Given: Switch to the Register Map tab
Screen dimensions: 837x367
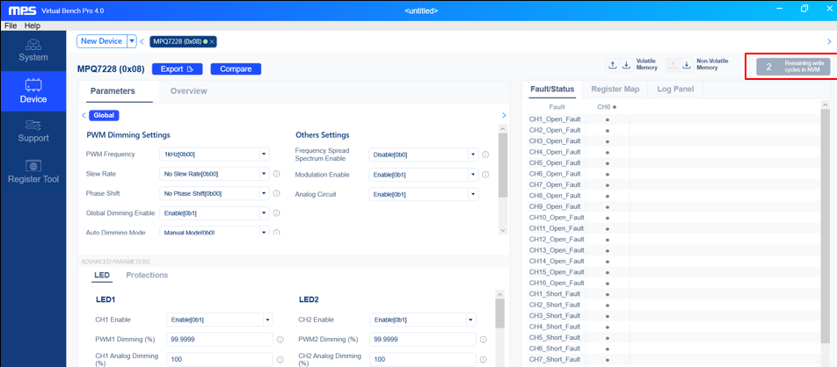Looking at the screenshot, I should tap(615, 89).
